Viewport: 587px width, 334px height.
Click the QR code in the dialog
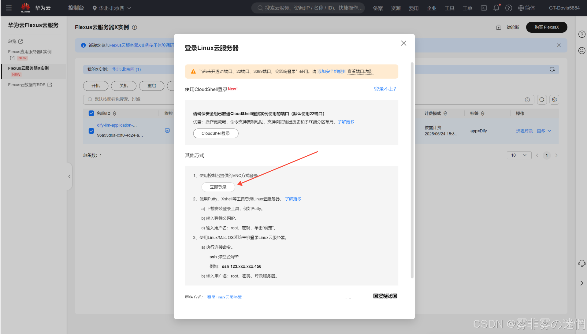coord(385,296)
